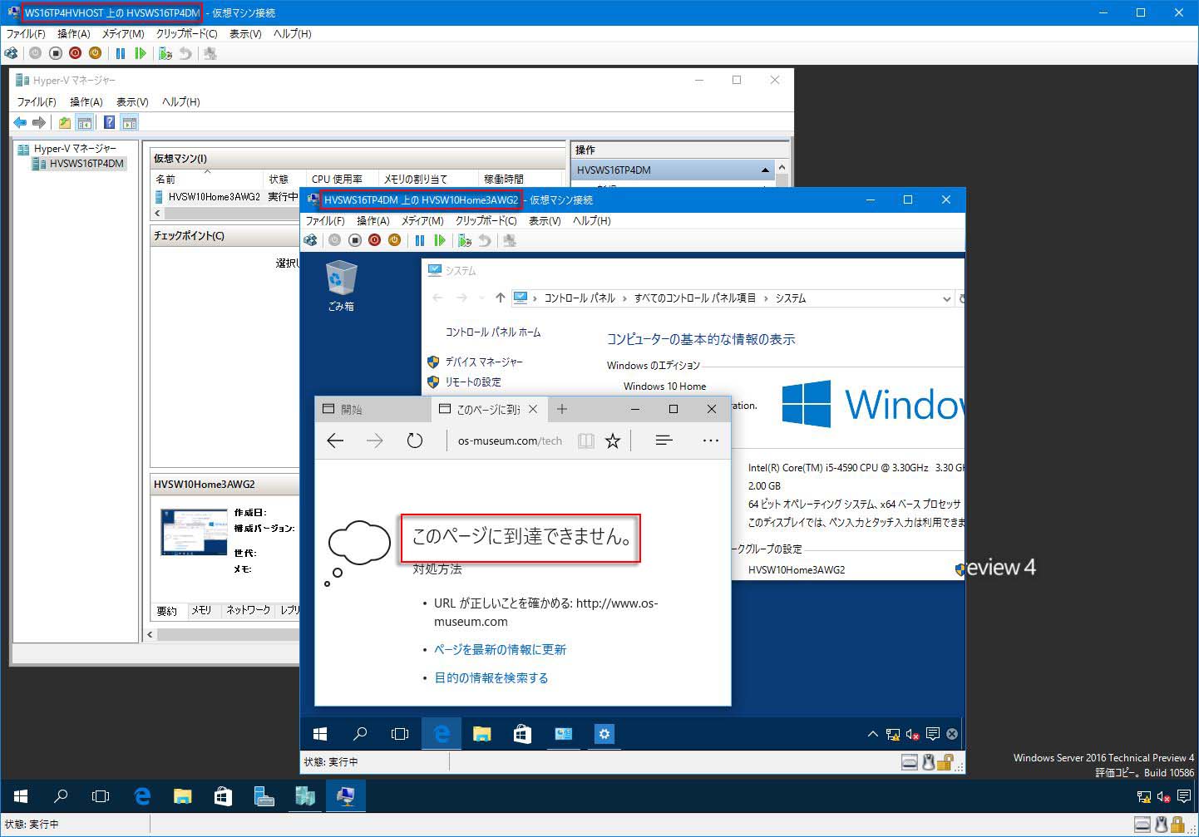Shut down VM in HVSW10Home3AWG2 connection toolbar
Image resolution: width=1199 pixels, height=837 pixels.
click(375, 240)
